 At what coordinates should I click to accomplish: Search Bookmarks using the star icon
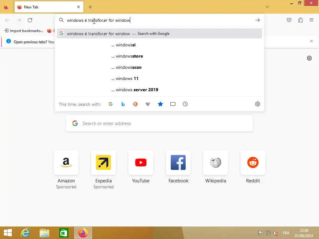[x=160, y=104]
